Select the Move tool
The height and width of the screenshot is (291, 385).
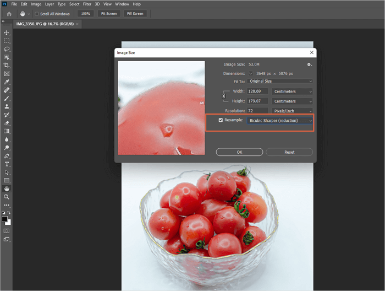pos(7,33)
